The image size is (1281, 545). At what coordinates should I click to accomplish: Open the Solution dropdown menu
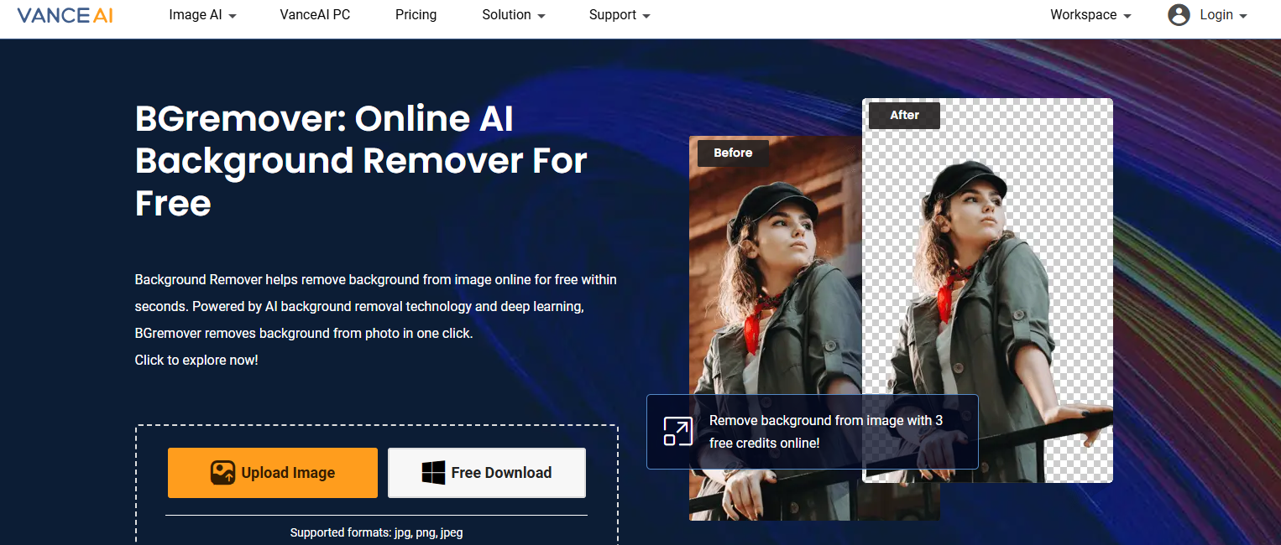(x=514, y=15)
